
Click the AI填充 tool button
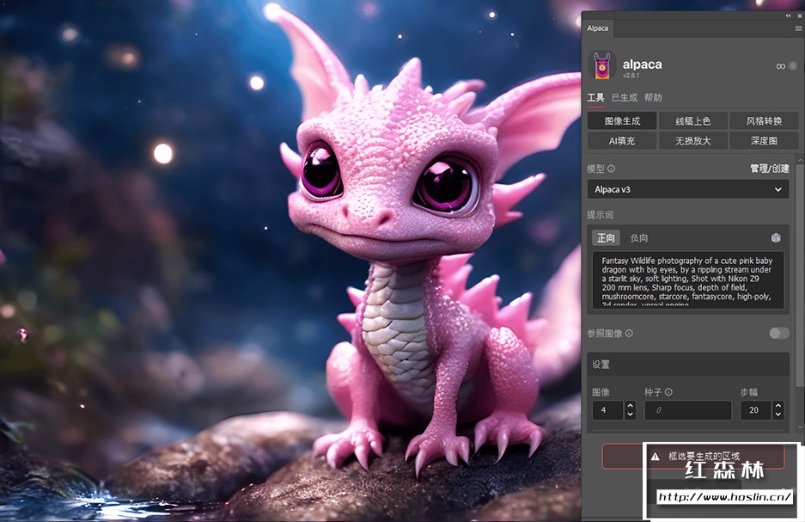click(x=622, y=141)
